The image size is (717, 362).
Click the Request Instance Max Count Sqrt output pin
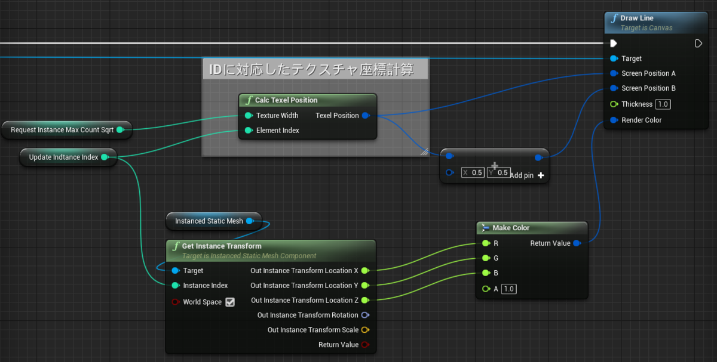(120, 129)
